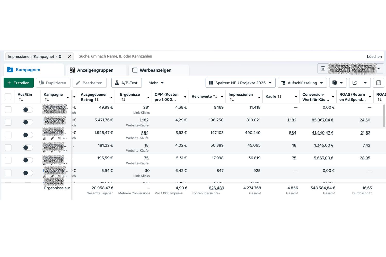
Task: Tick the select-all checkbox in header
Action: tap(8, 97)
